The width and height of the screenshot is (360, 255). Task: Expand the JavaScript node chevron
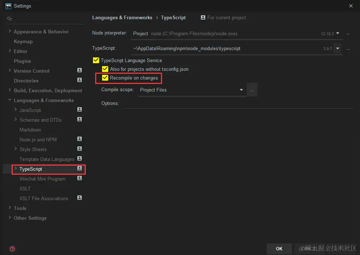[15, 110]
